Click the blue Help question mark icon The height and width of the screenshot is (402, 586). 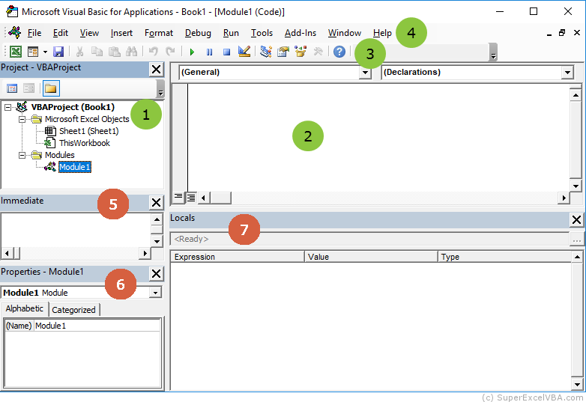pyautogui.click(x=339, y=52)
